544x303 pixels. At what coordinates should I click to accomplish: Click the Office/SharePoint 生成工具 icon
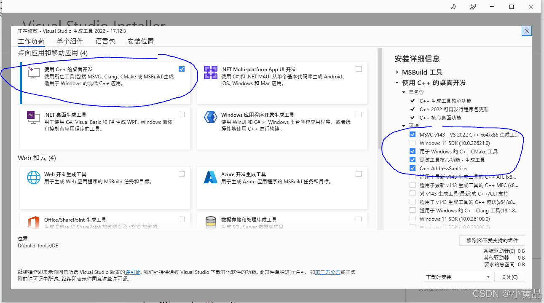pyautogui.click(x=33, y=223)
